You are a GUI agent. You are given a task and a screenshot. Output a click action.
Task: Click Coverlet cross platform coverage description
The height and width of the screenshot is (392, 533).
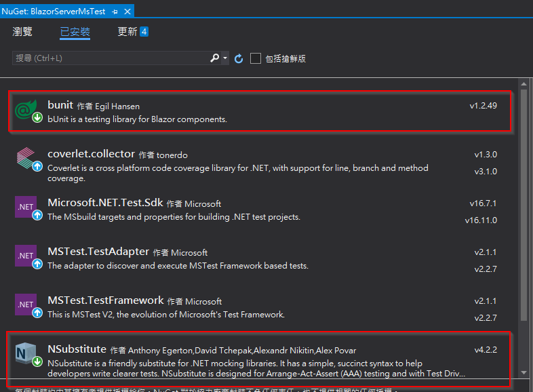pos(238,173)
